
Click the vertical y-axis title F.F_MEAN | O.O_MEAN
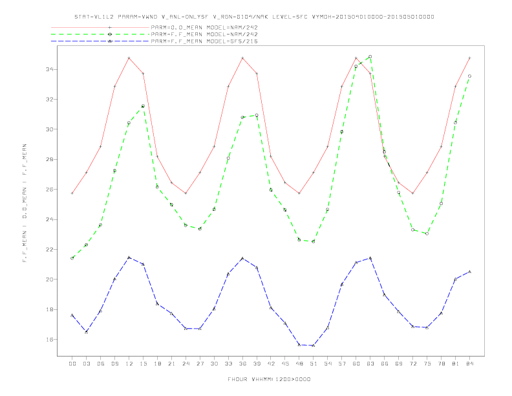coord(25,203)
